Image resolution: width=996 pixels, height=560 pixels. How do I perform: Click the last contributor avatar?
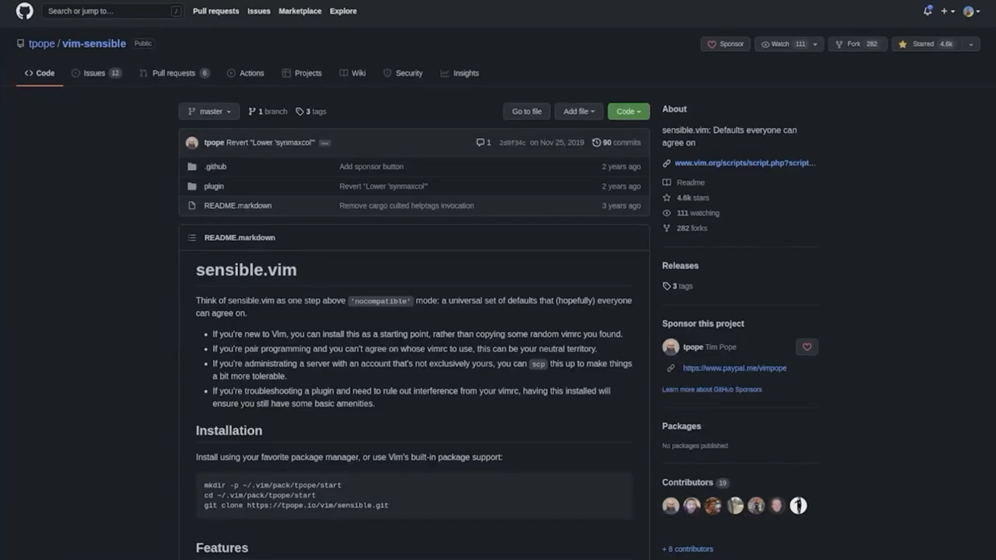(798, 506)
